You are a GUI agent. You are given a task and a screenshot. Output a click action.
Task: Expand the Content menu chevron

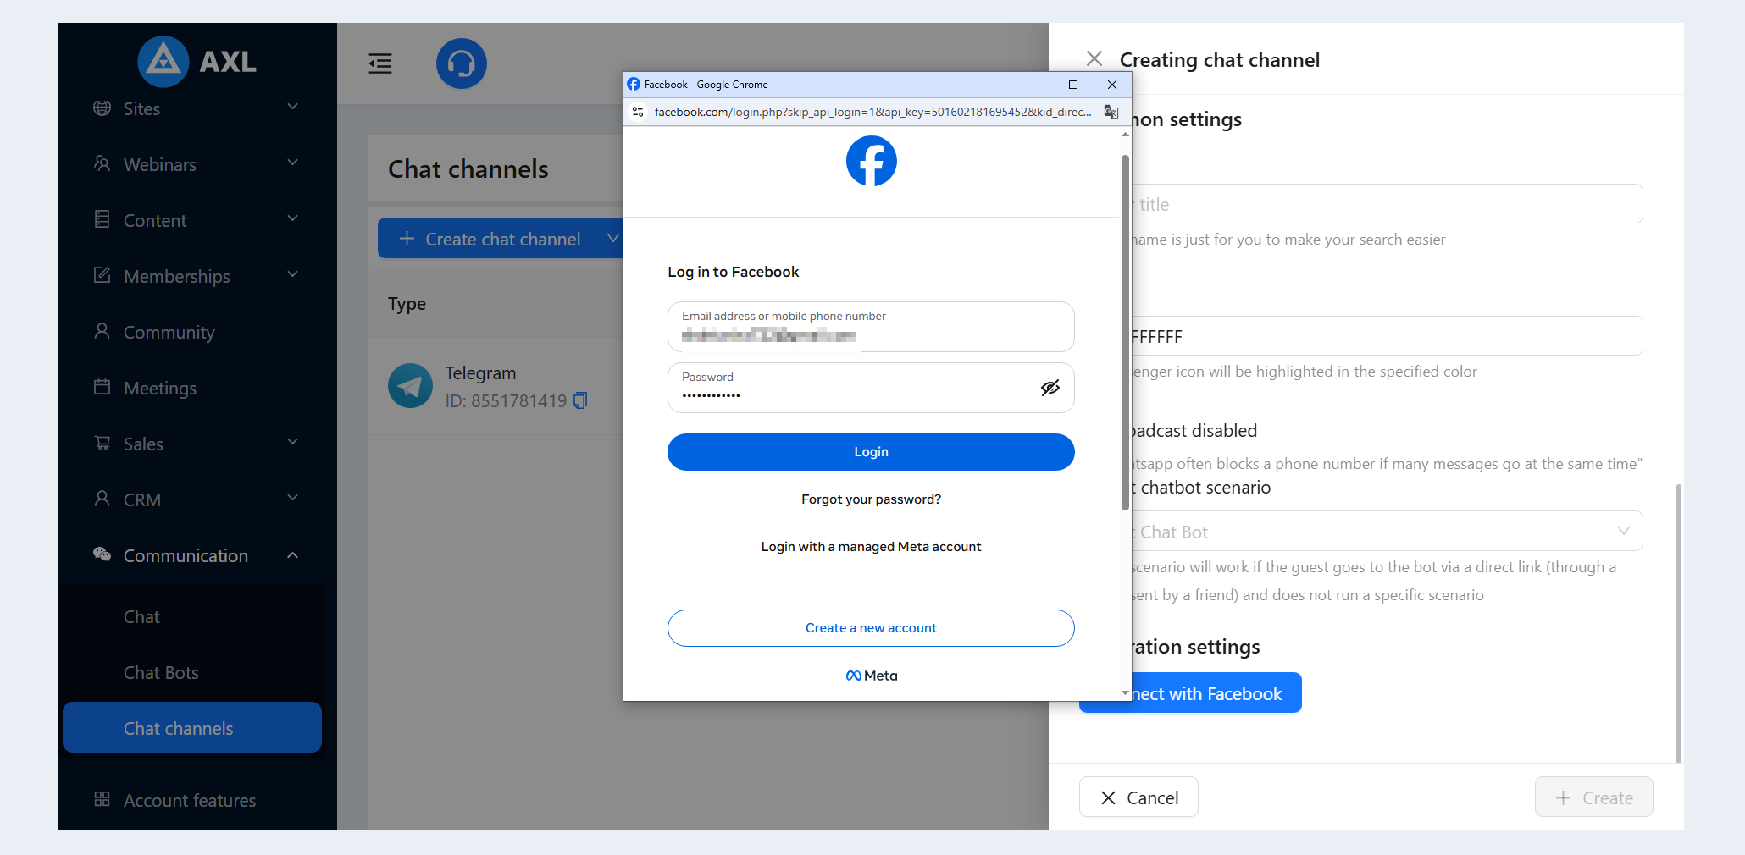click(293, 219)
